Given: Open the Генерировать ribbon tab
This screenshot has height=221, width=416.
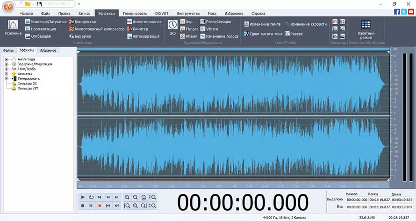Looking at the screenshot, I should click(135, 14).
